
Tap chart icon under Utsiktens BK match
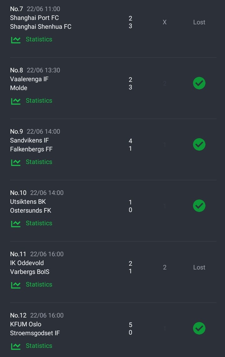[x=16, y=224]
